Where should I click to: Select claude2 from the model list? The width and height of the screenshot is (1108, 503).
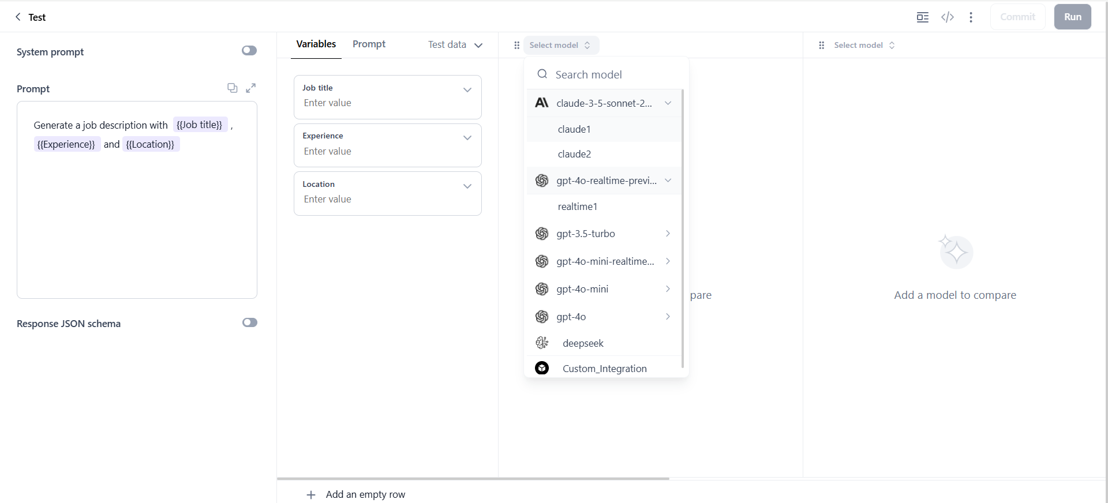(x=574, y=154)
